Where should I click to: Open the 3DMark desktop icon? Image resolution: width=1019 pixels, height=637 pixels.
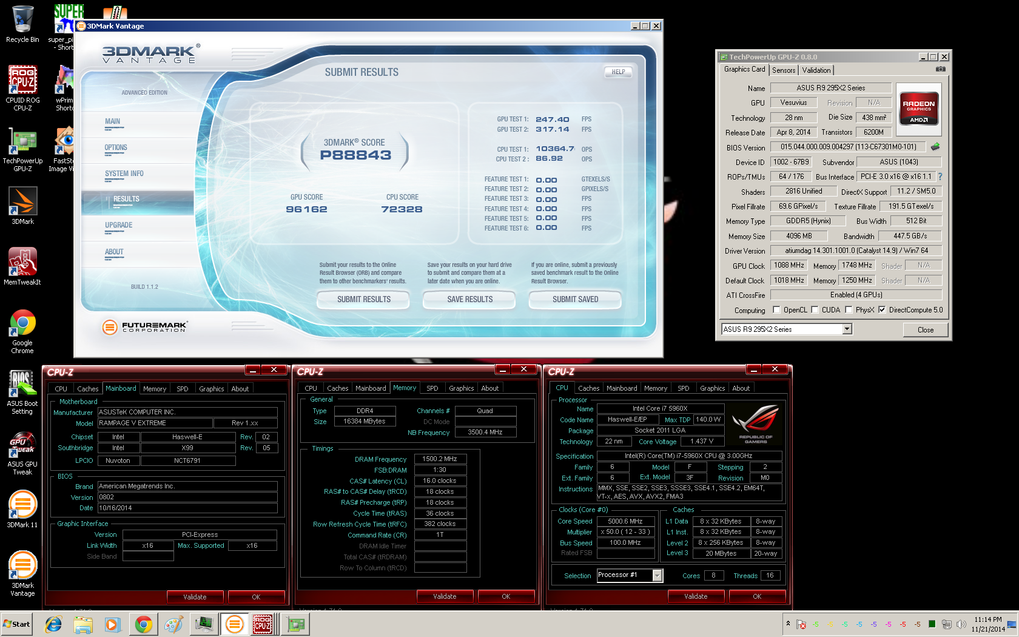pos(22,206)
